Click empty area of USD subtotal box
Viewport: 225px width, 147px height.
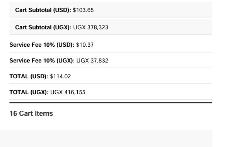point(153,10)
